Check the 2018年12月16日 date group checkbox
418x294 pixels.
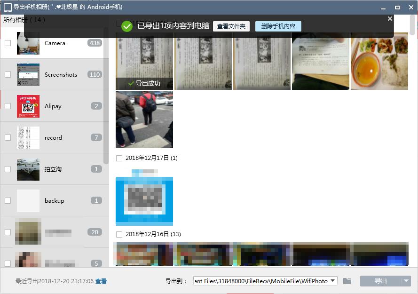[x=119, y=234]
